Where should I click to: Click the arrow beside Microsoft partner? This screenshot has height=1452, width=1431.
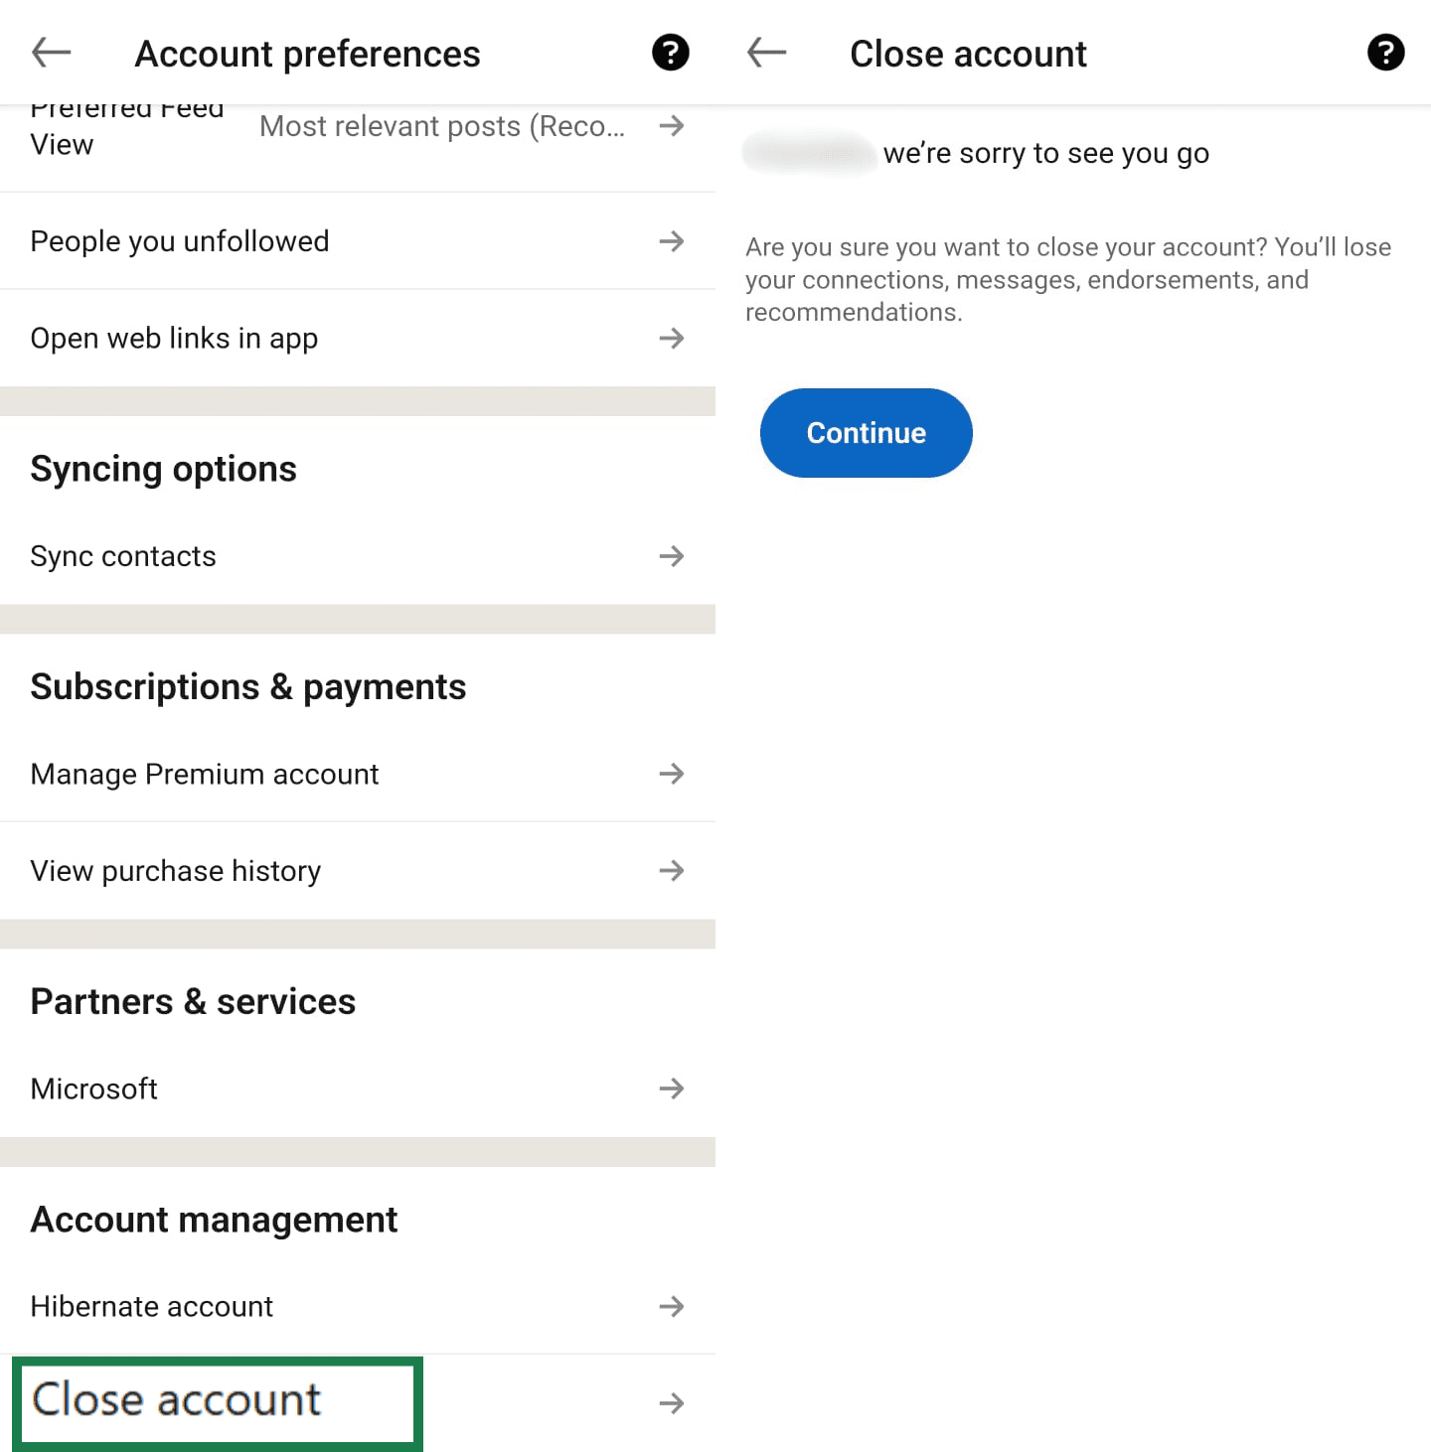(673, 1089)
